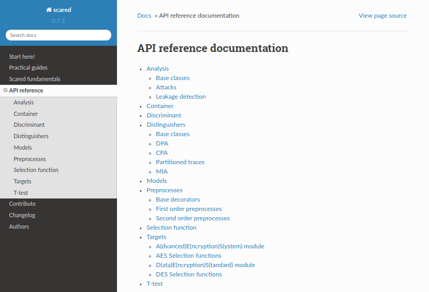Select Distinguishers in the sidebar submenu
429x292 pixels.
[x=31, y=136]
